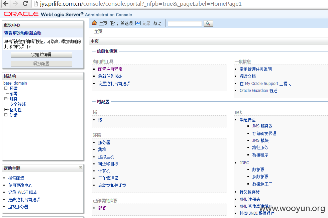The image size is (328, 218).
Task: Open the 域 link under domain configuration
Action: click(100, 120)
